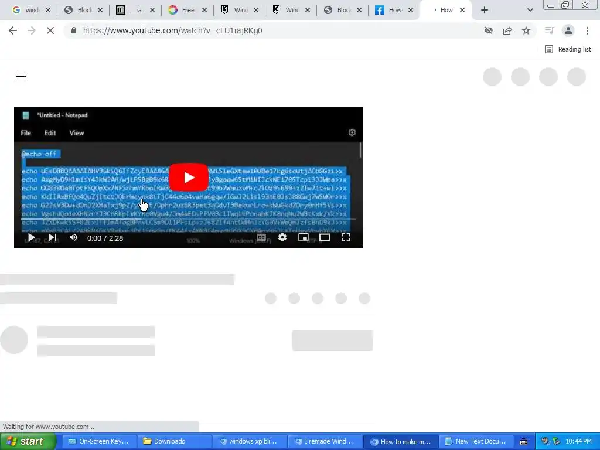This screenshot has width=600, height=450.
Task: Toggle subtitles/closed captions
Action: 261,238
